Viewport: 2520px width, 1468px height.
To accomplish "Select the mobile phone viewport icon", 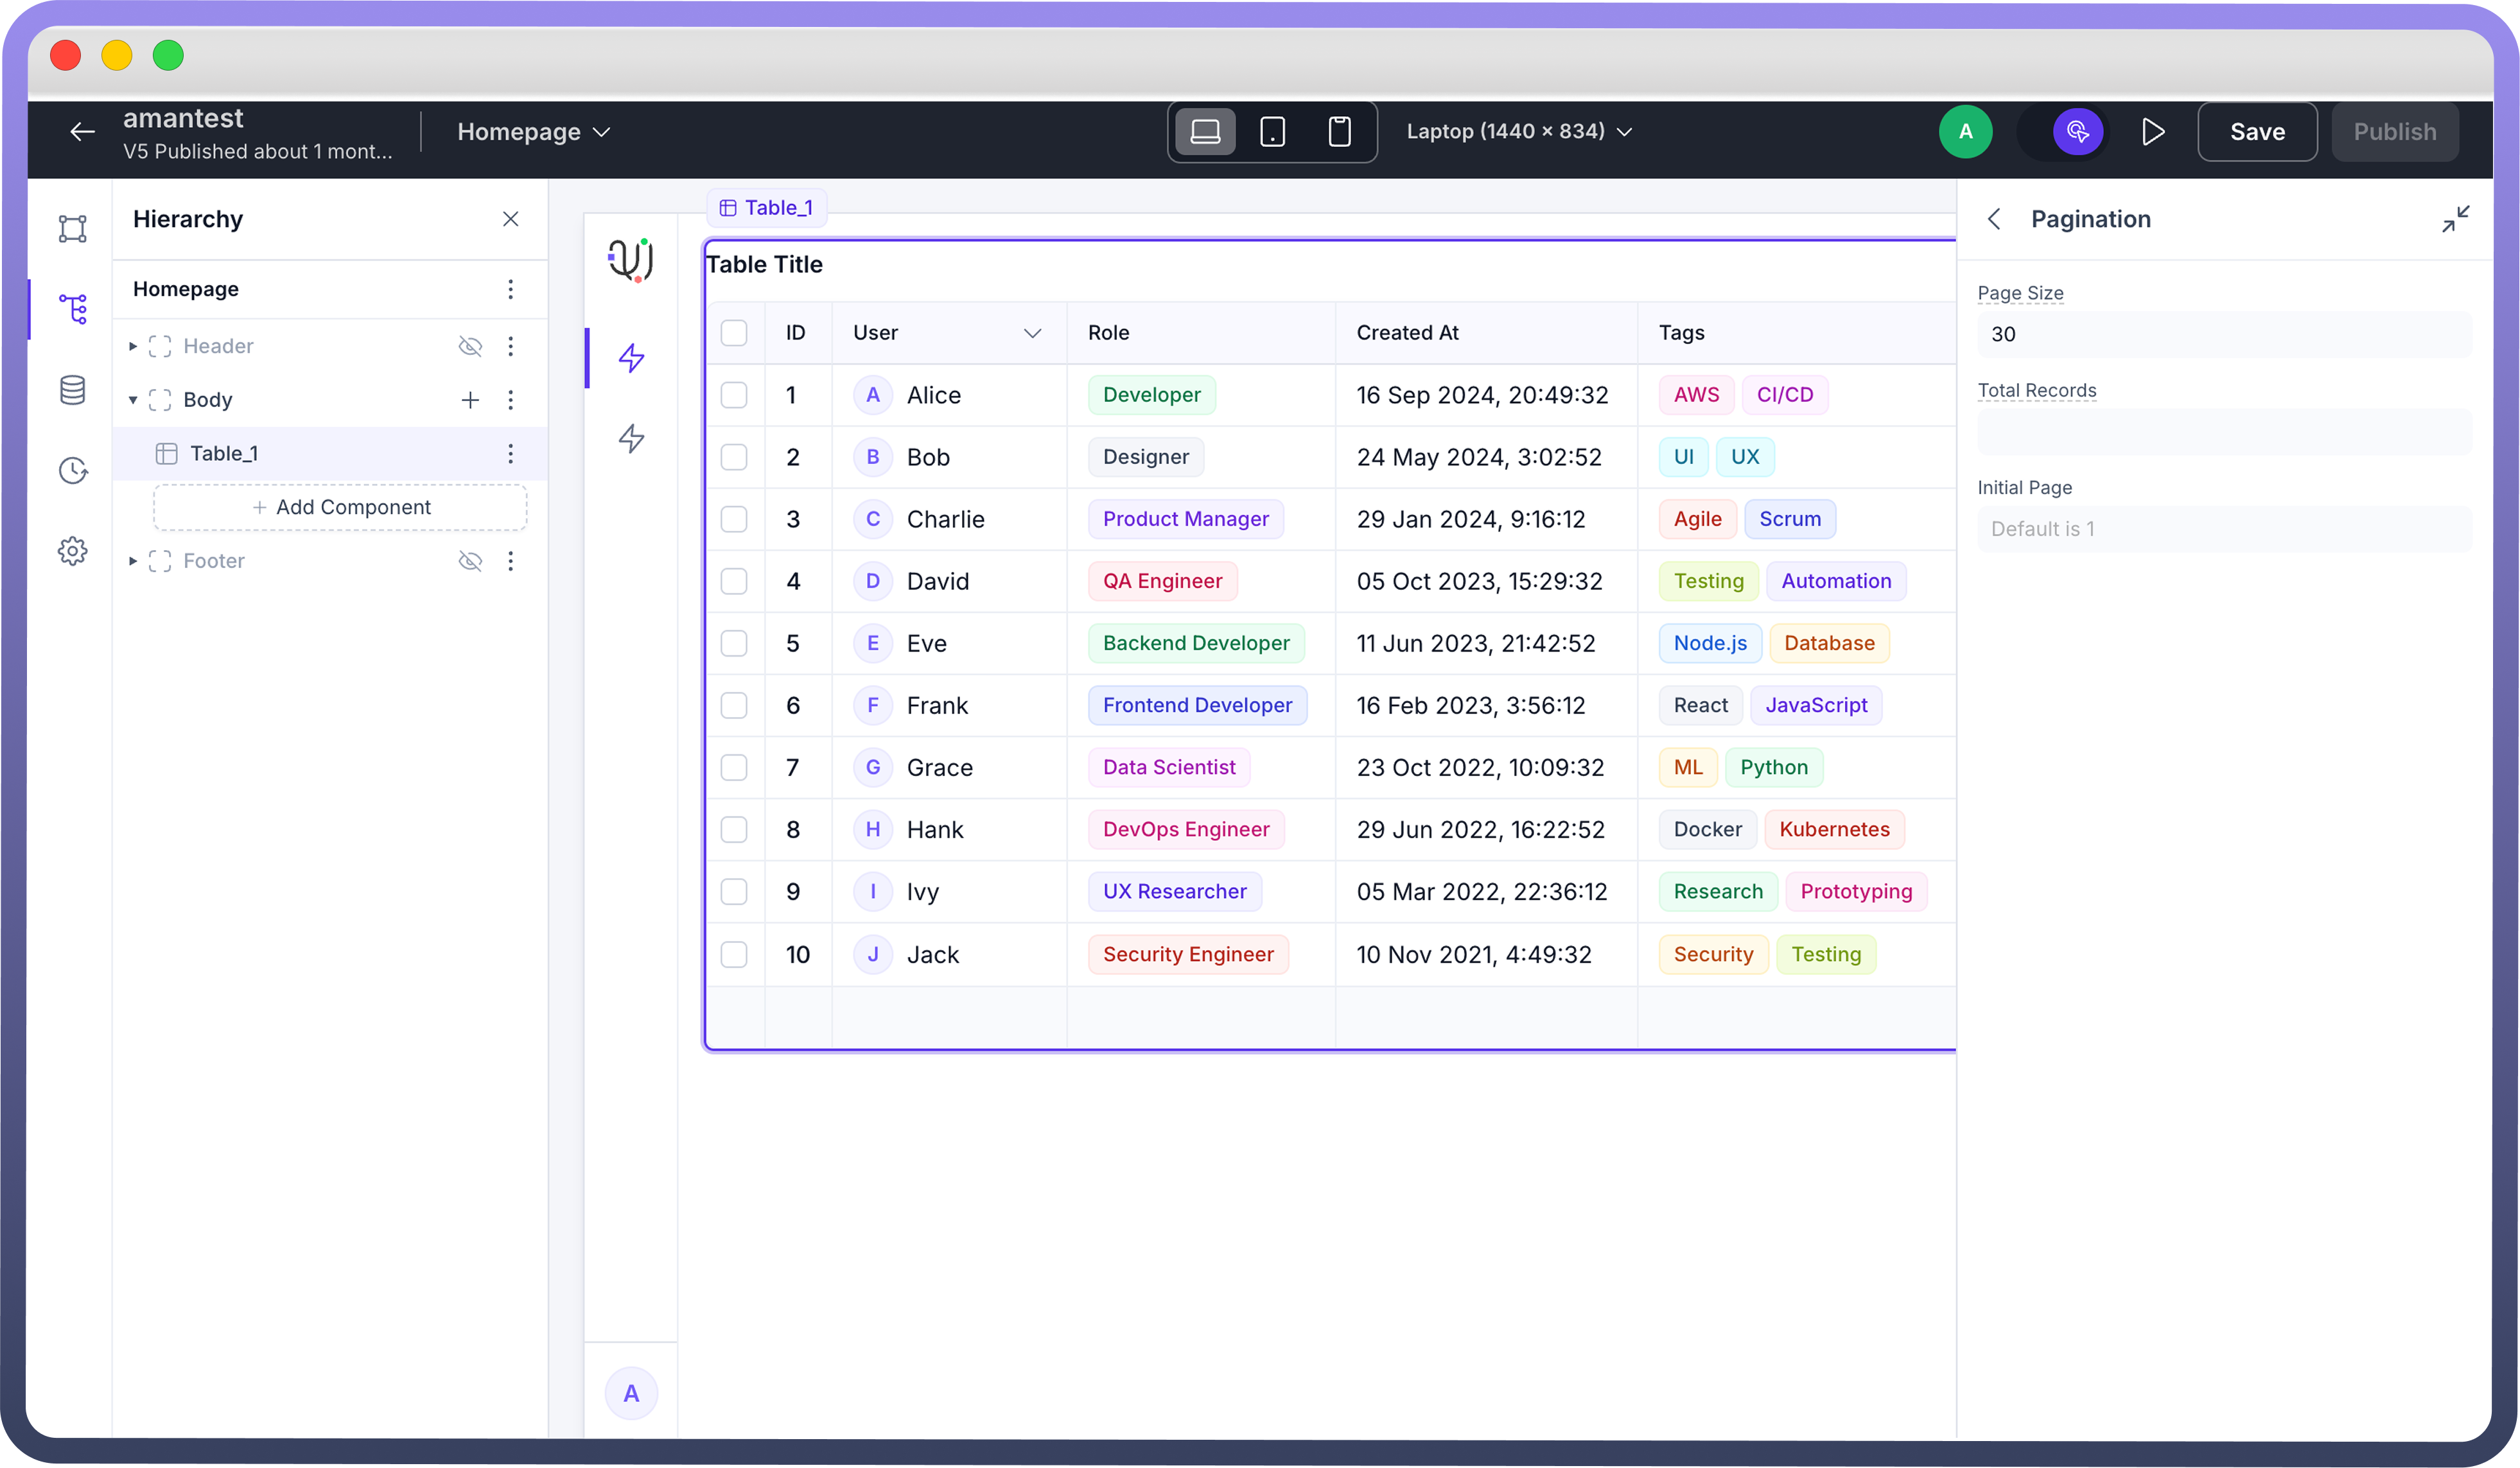I will click(x=1339, y=132).
